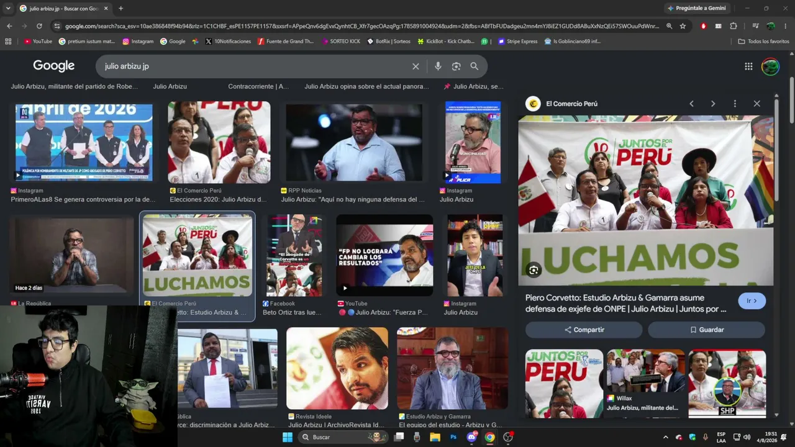795x447 pixels.
Task: Open File Explorer from the taskbar
Action: click(435, 437)
